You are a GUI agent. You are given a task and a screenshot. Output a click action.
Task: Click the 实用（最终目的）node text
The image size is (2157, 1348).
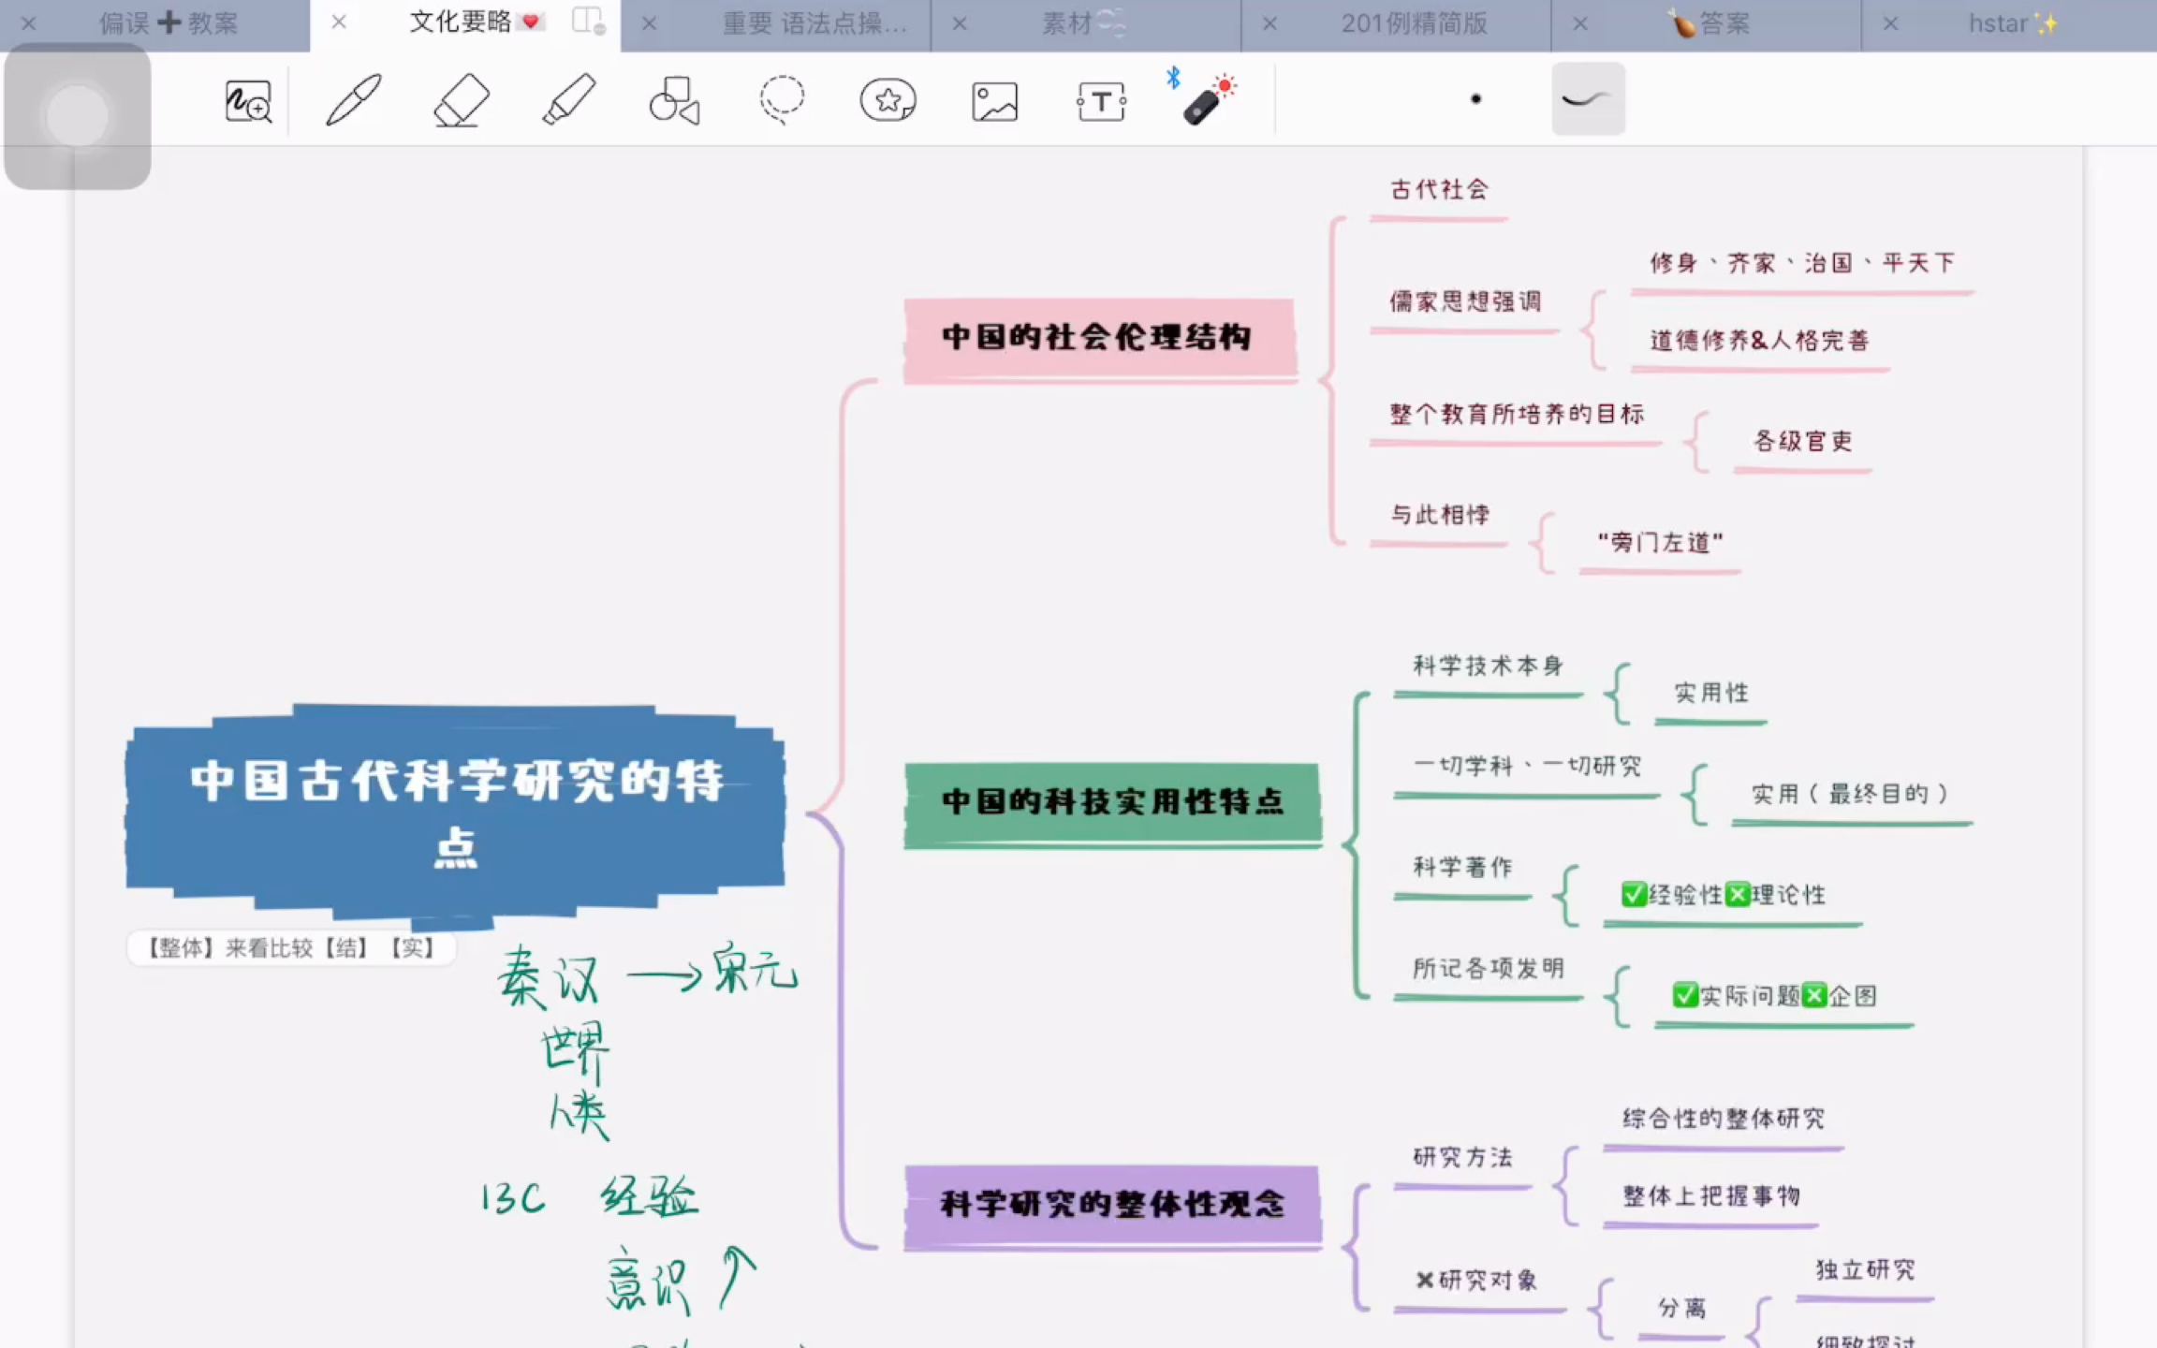[1852, 794]
